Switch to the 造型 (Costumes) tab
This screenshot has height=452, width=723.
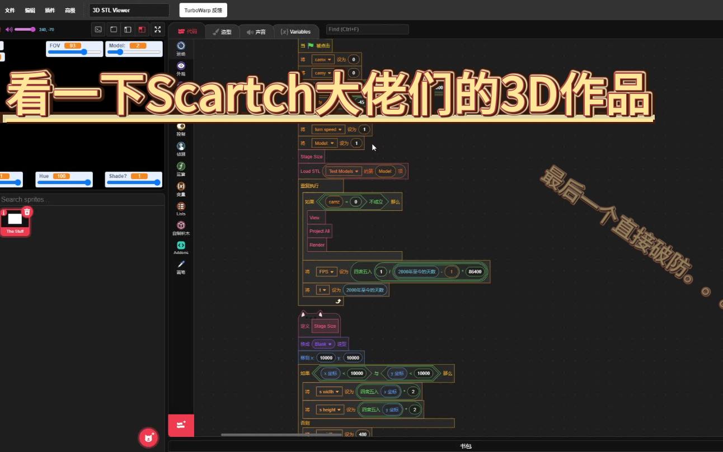(x=223, y=31)
